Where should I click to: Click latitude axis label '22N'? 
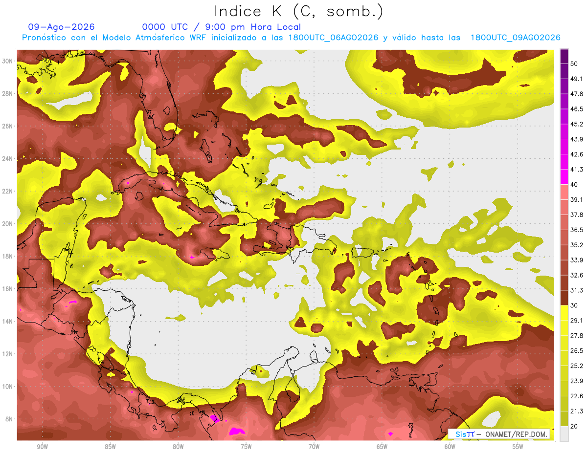point(7,191)
